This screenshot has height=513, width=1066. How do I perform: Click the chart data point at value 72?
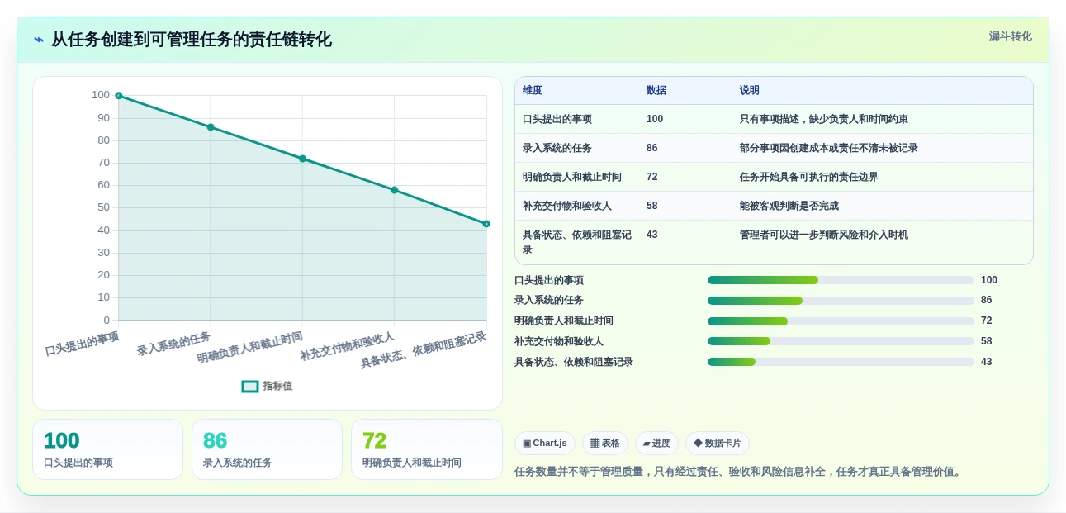(x=302, y=159)
